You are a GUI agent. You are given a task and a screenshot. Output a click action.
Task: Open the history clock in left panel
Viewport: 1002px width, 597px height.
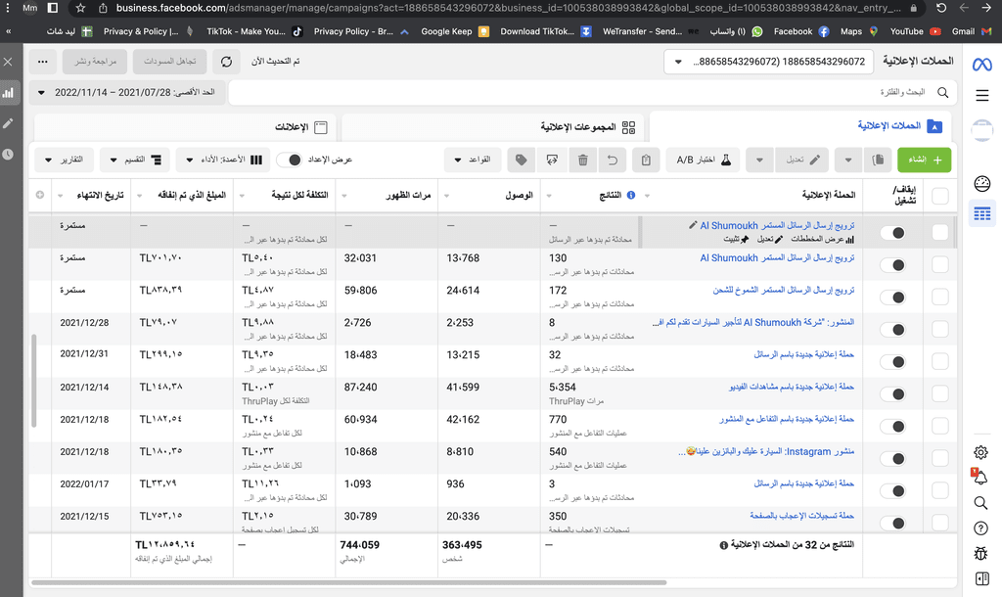[8, 154]
